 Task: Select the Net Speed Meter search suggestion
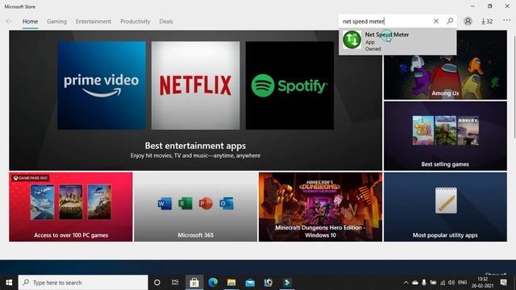tap(397, 41)
